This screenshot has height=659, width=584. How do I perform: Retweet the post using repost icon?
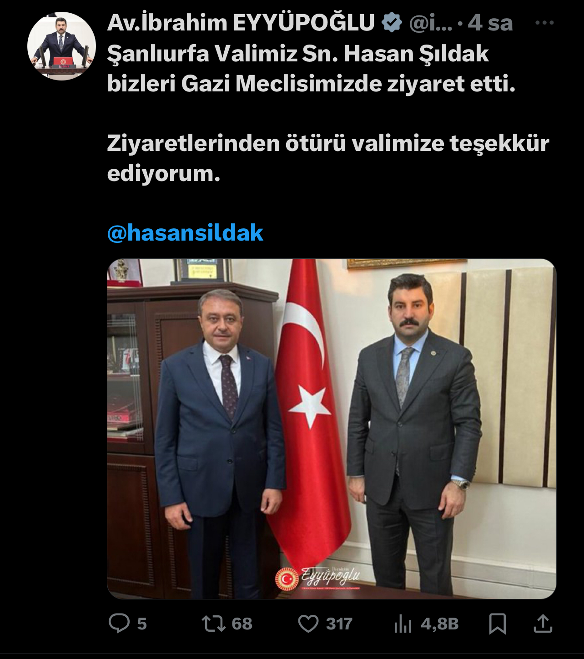tap(214, 624)
